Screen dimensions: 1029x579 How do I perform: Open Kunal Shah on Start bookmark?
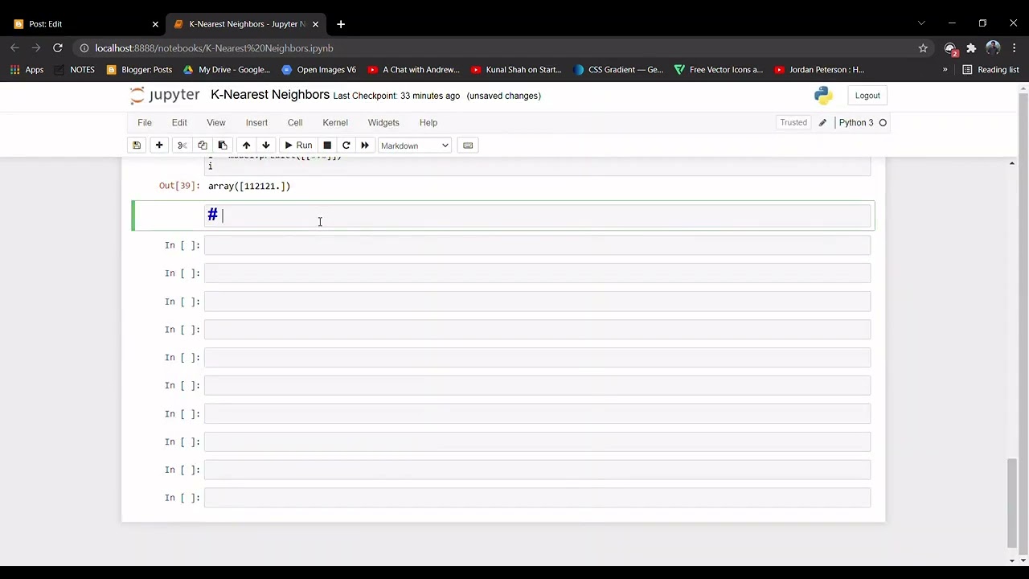(x=516, y=70)
